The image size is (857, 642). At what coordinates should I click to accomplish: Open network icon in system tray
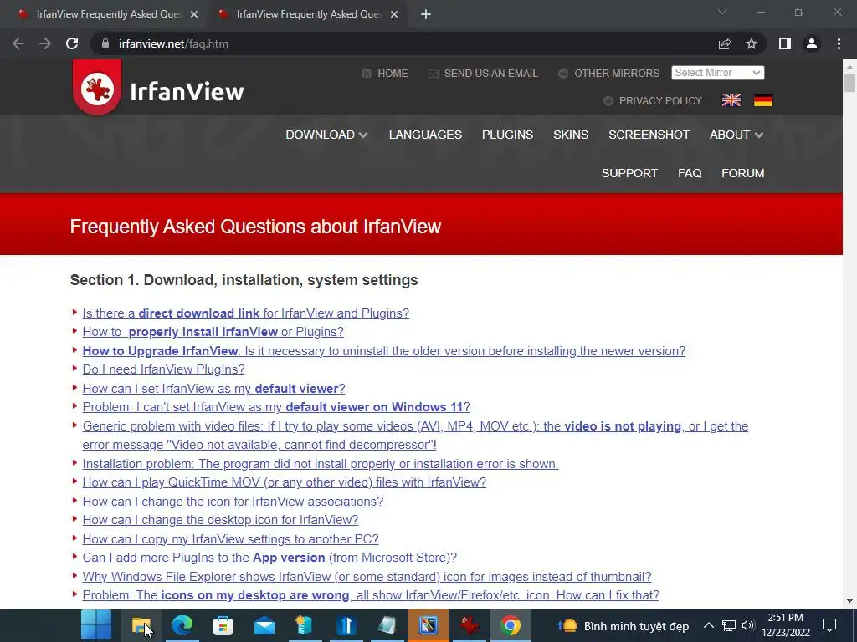pyautogui.click(x=729, y=625)
